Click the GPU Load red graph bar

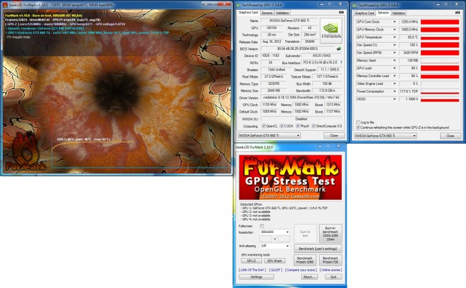[440, 68]
